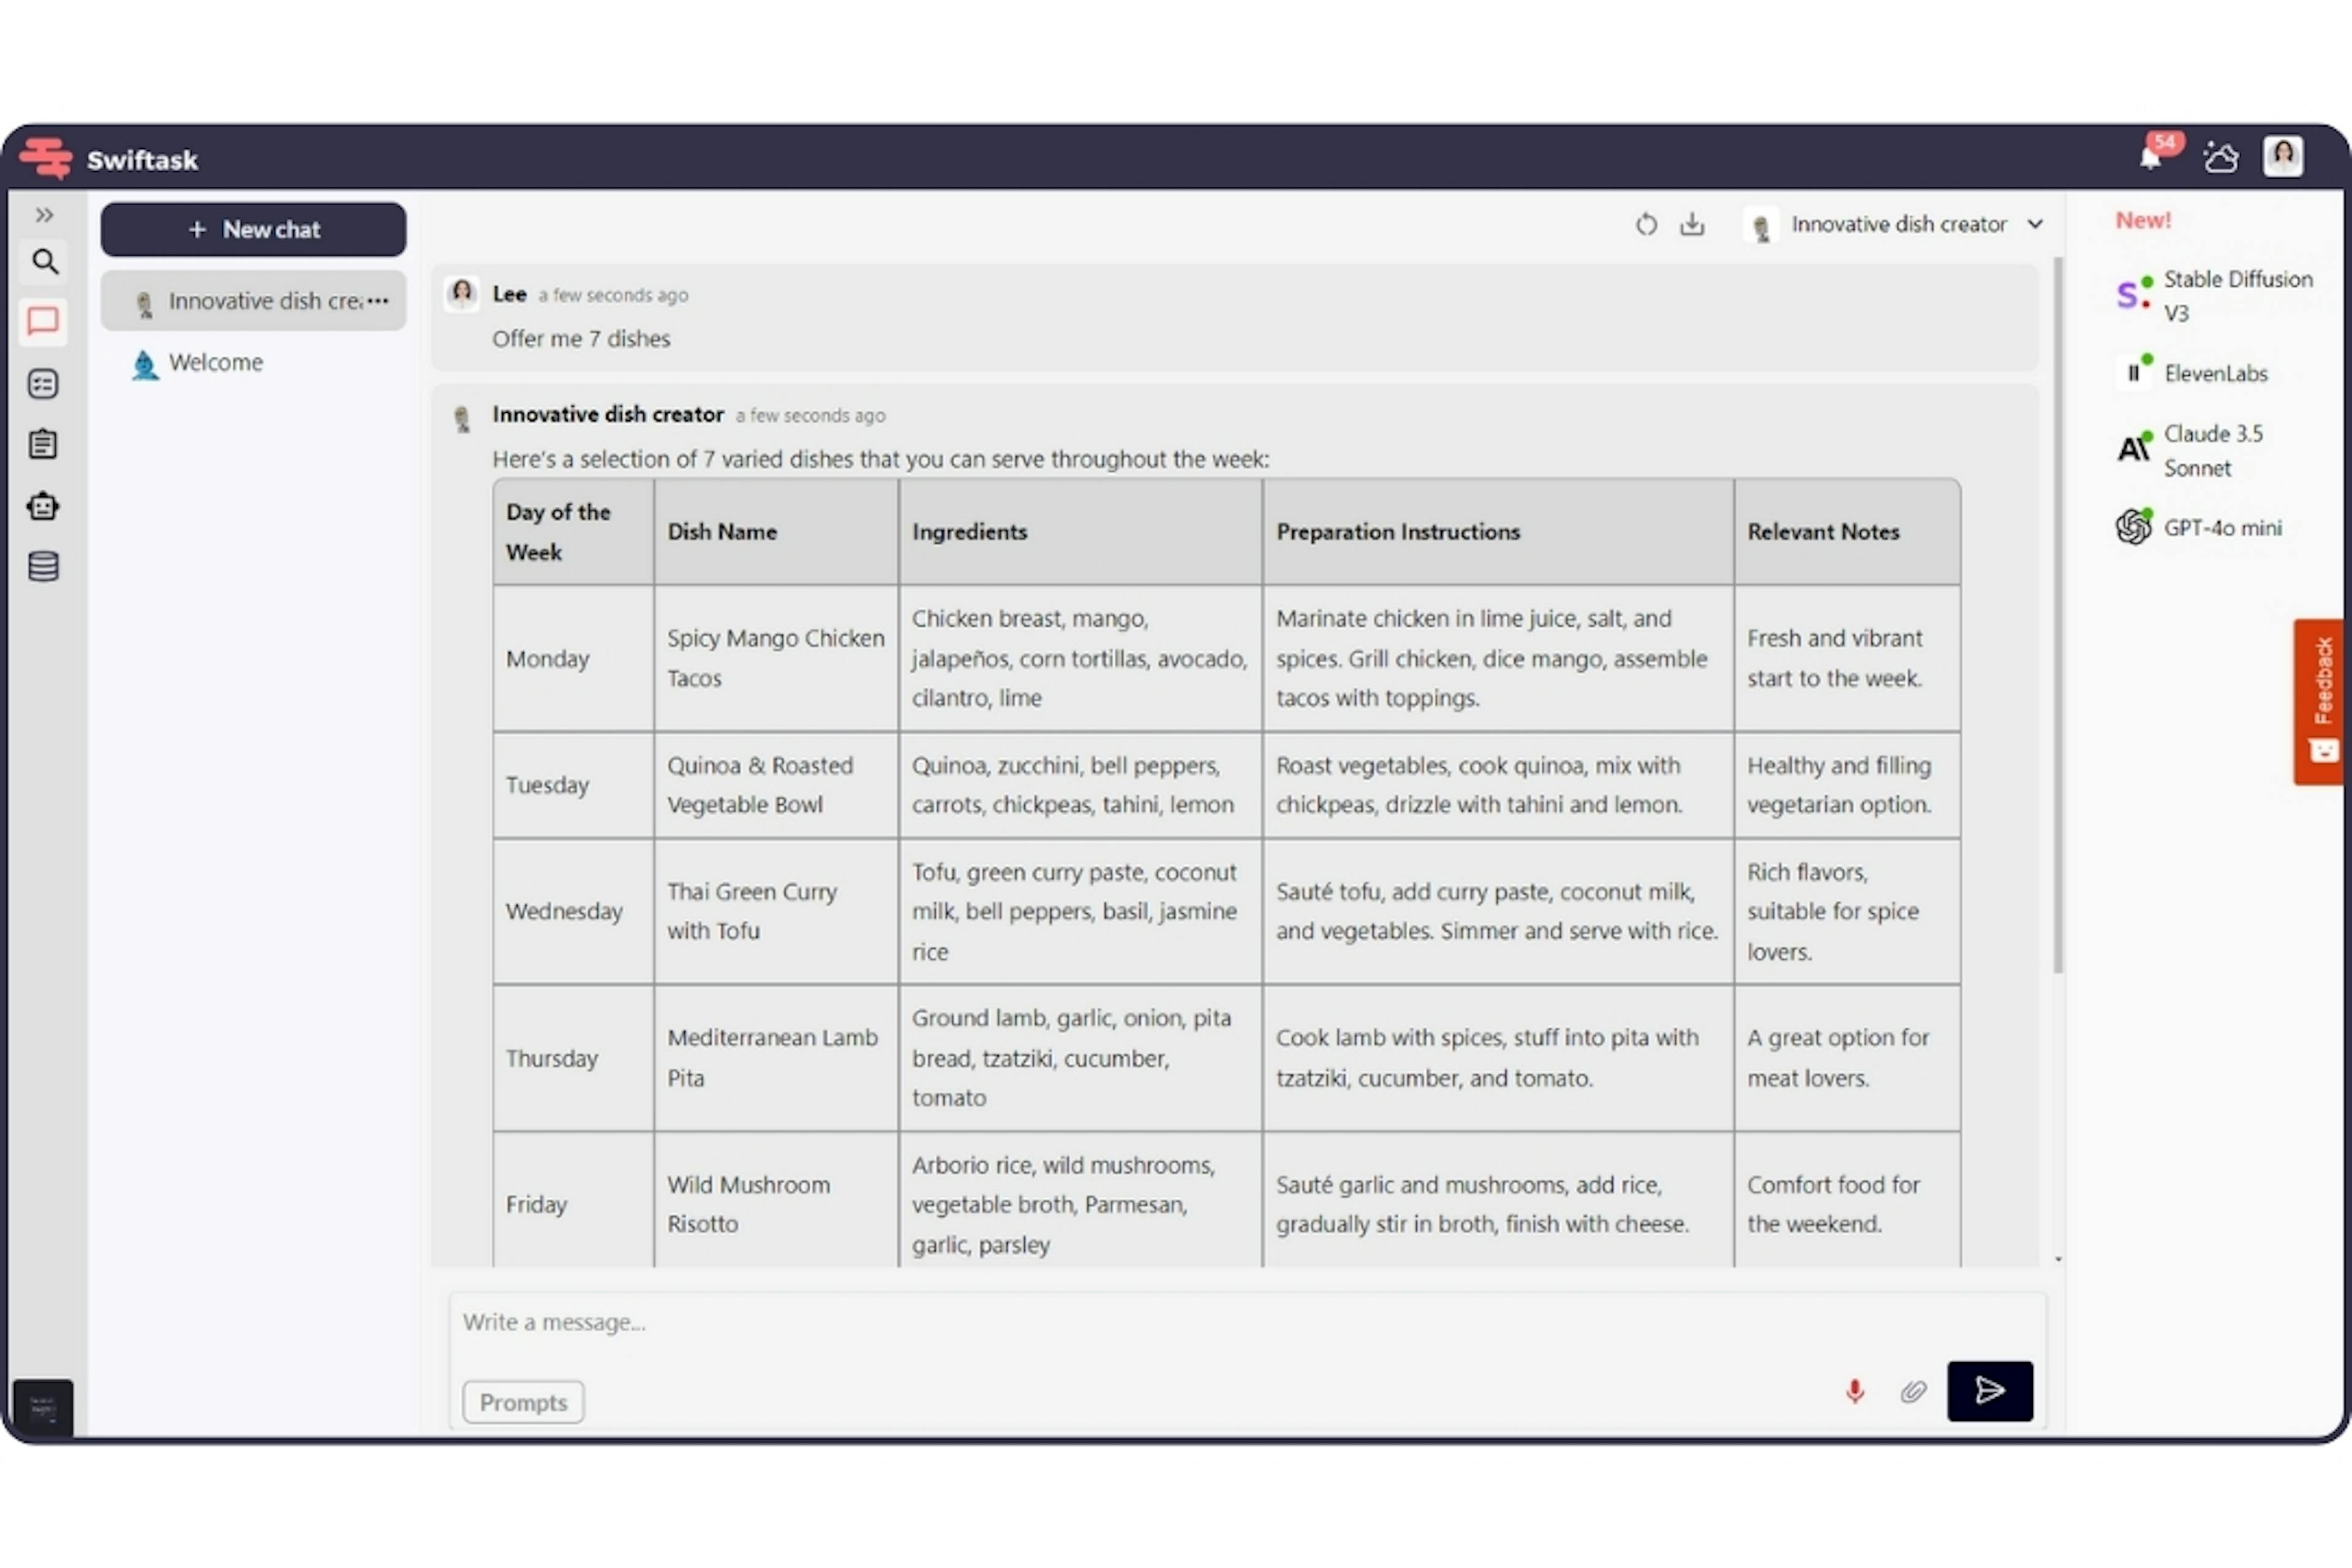
Task: Select the Welcome chat item
Action: pyautogui.click(x=215, y=362)
